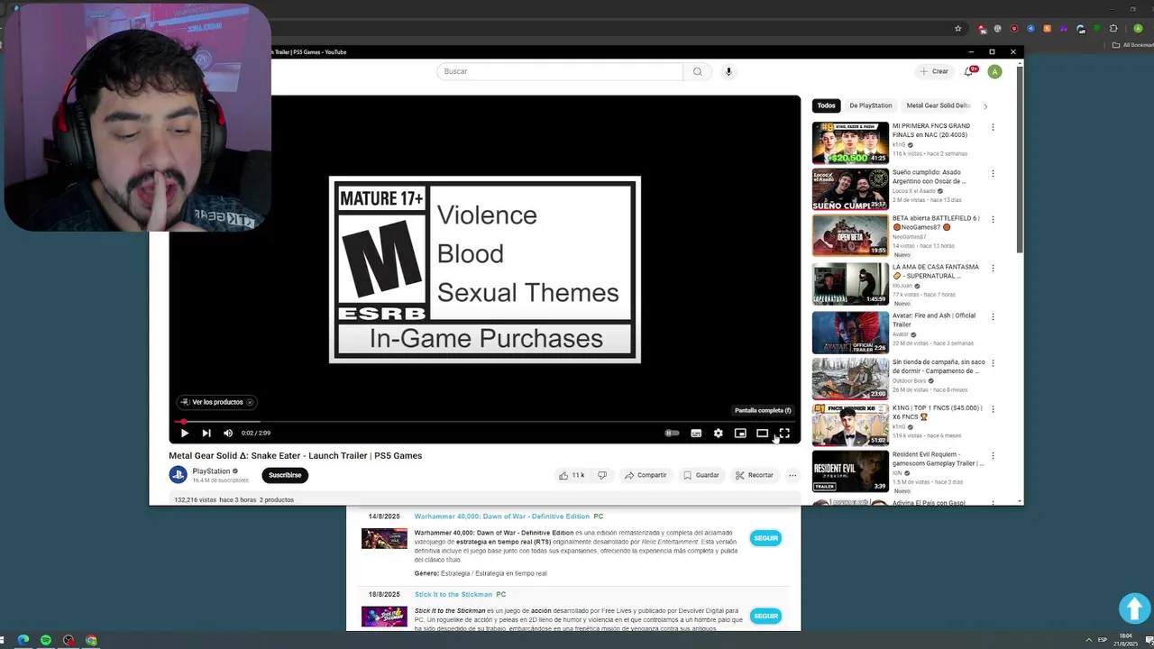Select the 'Metal Gear Solid Delta' chip
1154x649 pixels.
pos(938,105)
